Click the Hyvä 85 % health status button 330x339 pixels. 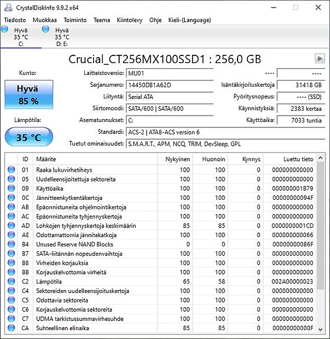(x=29, y=95)
